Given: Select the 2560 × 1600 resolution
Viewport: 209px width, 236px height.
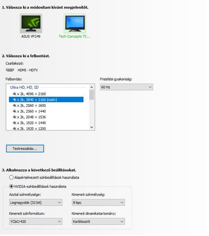Looking at the screenshot, I should pyautogui.click(x=46, y=105).
